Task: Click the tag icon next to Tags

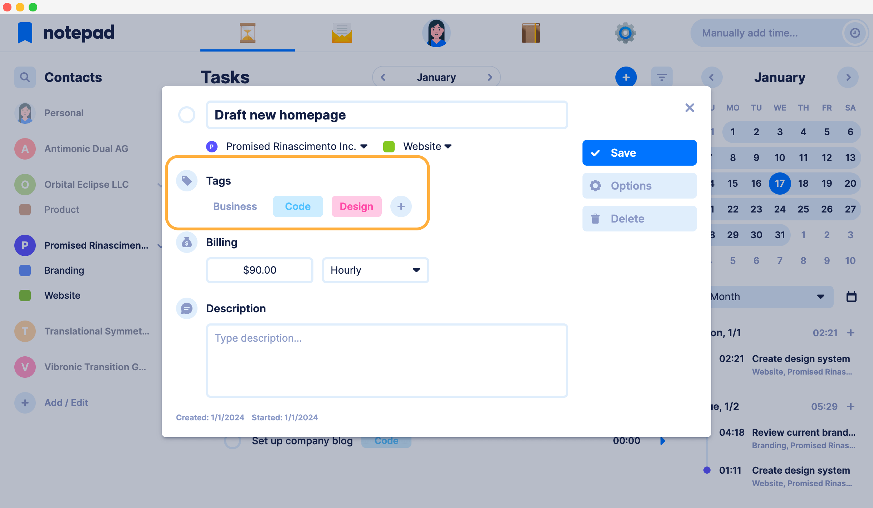Action: click(x=187, y=180)
